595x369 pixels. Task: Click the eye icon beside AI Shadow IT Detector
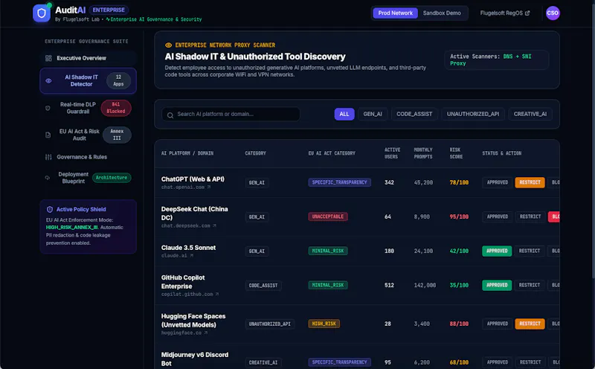point(48,80)
